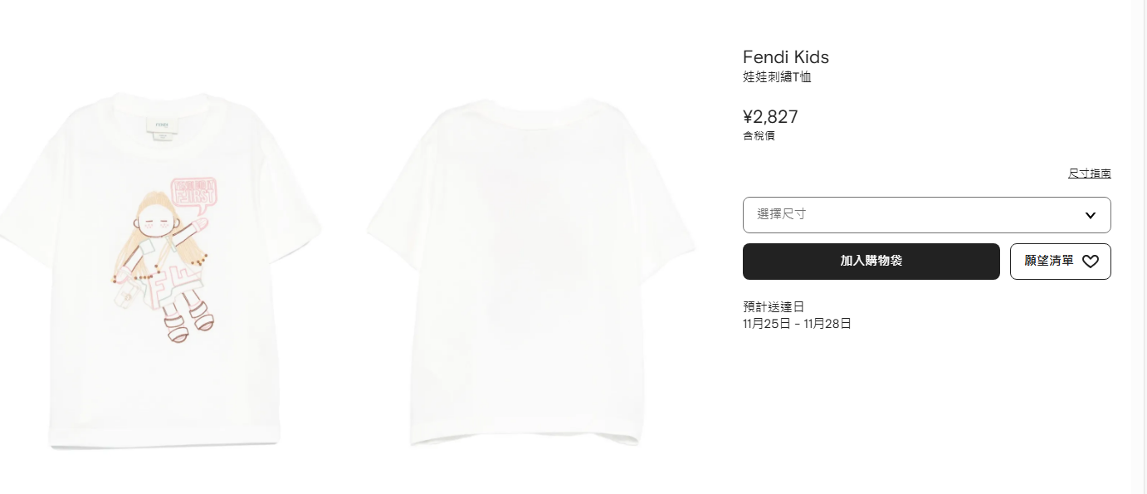
Task: Click the ¥2,827 price
Action: (770, 117)
